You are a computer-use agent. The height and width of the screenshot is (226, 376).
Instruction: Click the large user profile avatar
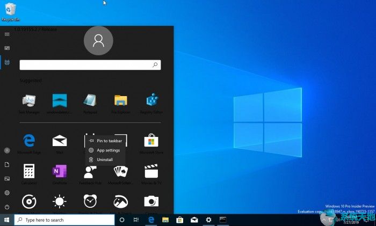click(x=98, y=40)
